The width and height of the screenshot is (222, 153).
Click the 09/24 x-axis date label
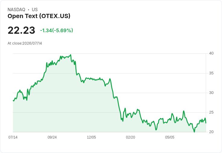coord(52,137)
